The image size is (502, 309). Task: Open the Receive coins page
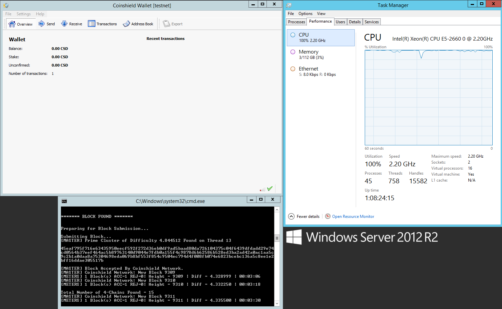point(71,24)
